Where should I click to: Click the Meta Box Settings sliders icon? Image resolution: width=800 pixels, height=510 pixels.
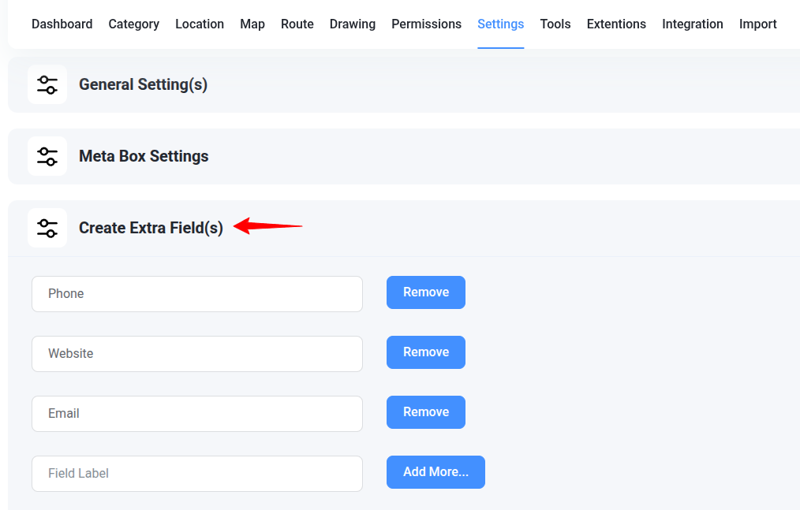pyautogui.click(x=47, y=155)
